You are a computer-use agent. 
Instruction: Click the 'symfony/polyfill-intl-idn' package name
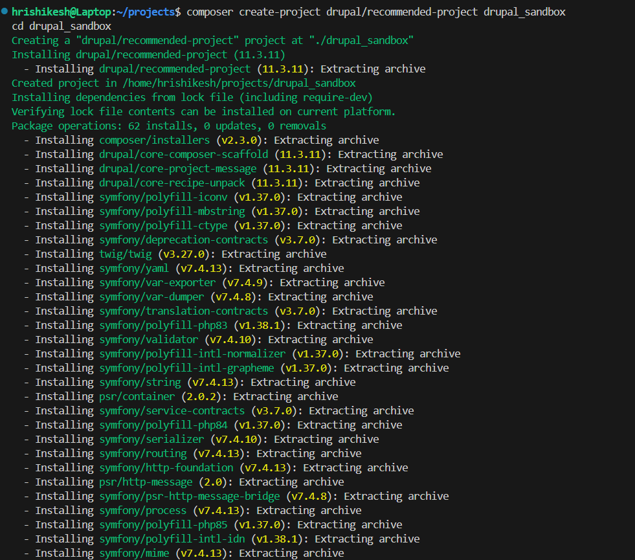click(172, 539)
